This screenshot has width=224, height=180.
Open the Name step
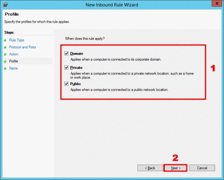point(13,68)
